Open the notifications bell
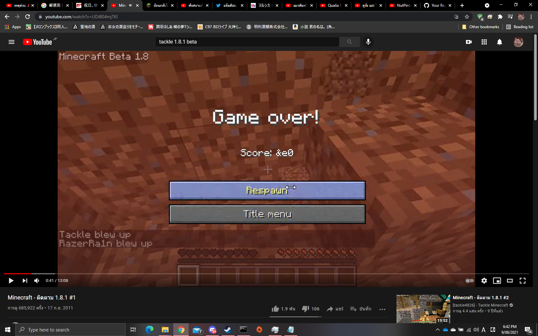This screenshot has width=538, height=336. [500, 42]
